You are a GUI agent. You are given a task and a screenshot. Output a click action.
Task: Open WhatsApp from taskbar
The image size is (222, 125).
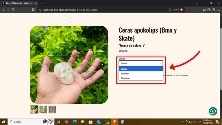[107, 122]
